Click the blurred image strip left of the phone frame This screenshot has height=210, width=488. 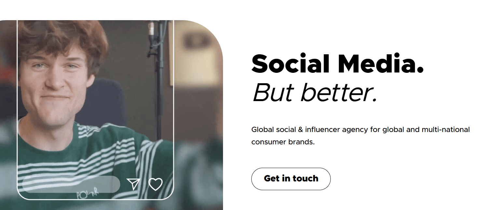point(8,114)
